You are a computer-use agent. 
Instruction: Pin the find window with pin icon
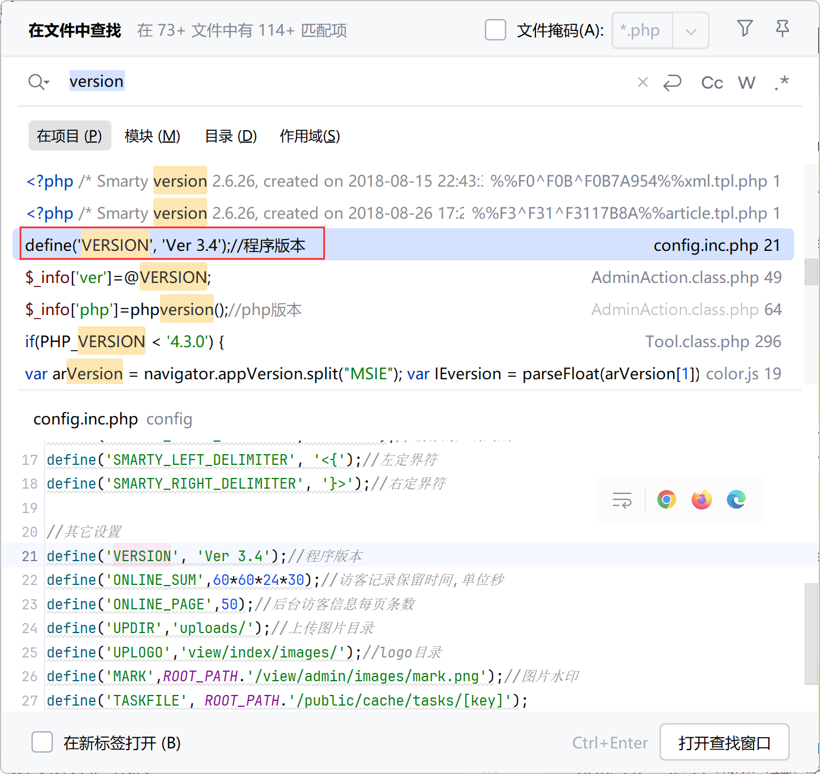pyautogui.click(x=783, y=29)
